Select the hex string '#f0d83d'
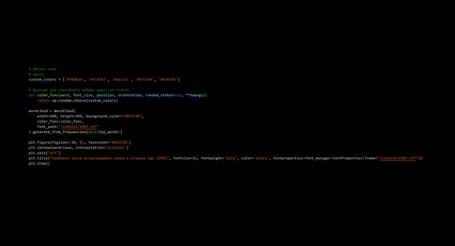 [74, 79]
